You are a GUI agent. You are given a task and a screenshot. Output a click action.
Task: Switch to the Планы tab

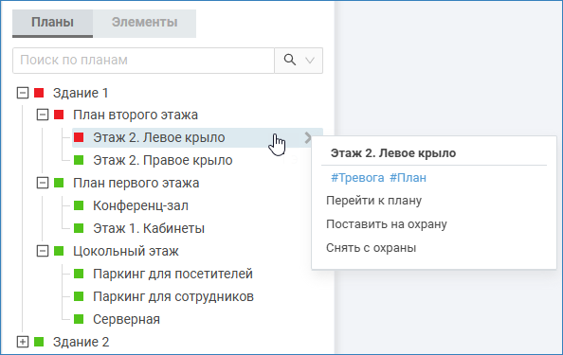tap(52, 23)
